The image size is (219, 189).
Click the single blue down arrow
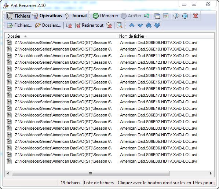point(140,25)
